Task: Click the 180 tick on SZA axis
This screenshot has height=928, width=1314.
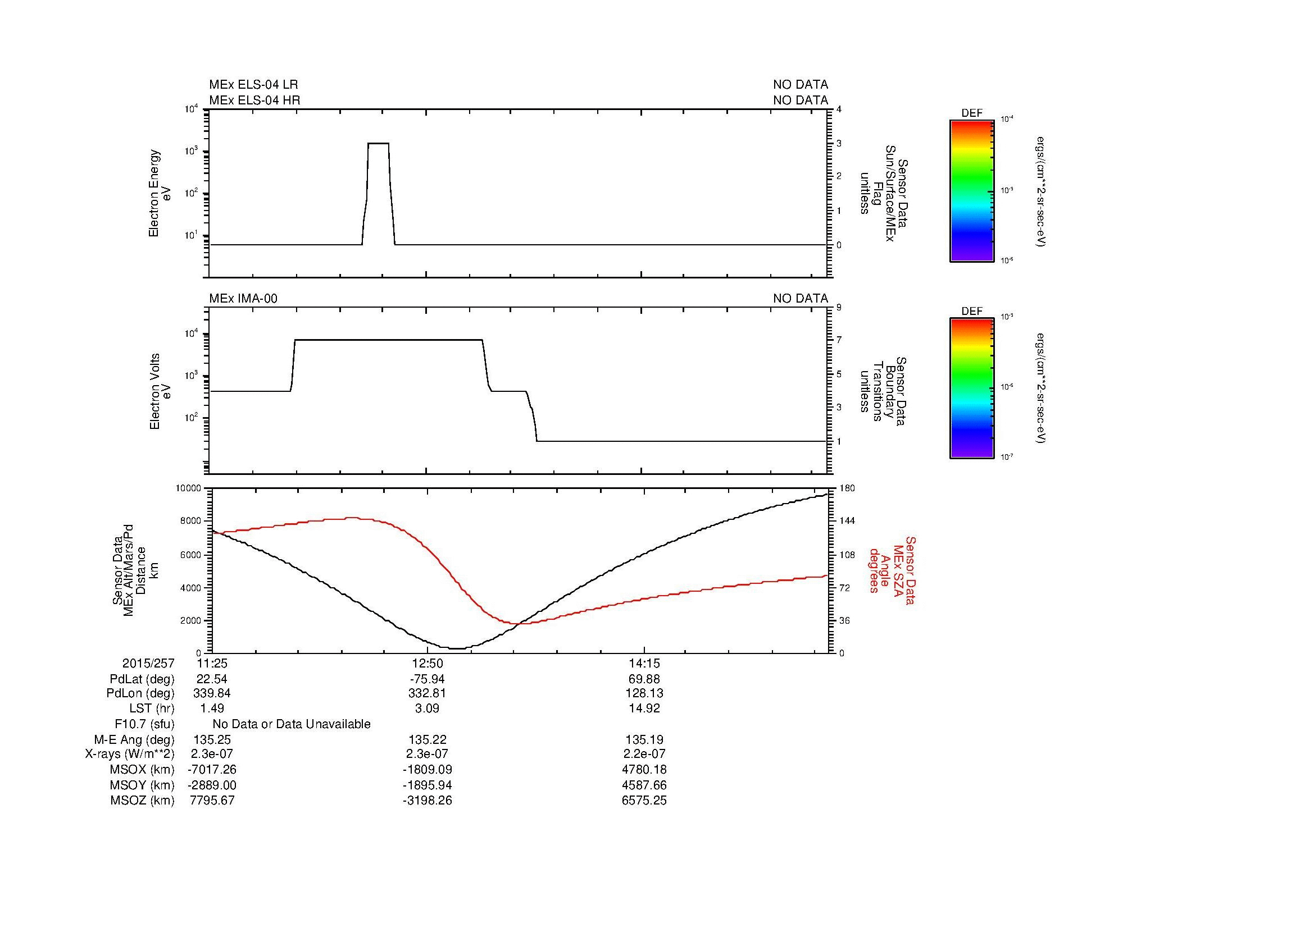Action: 847,488
